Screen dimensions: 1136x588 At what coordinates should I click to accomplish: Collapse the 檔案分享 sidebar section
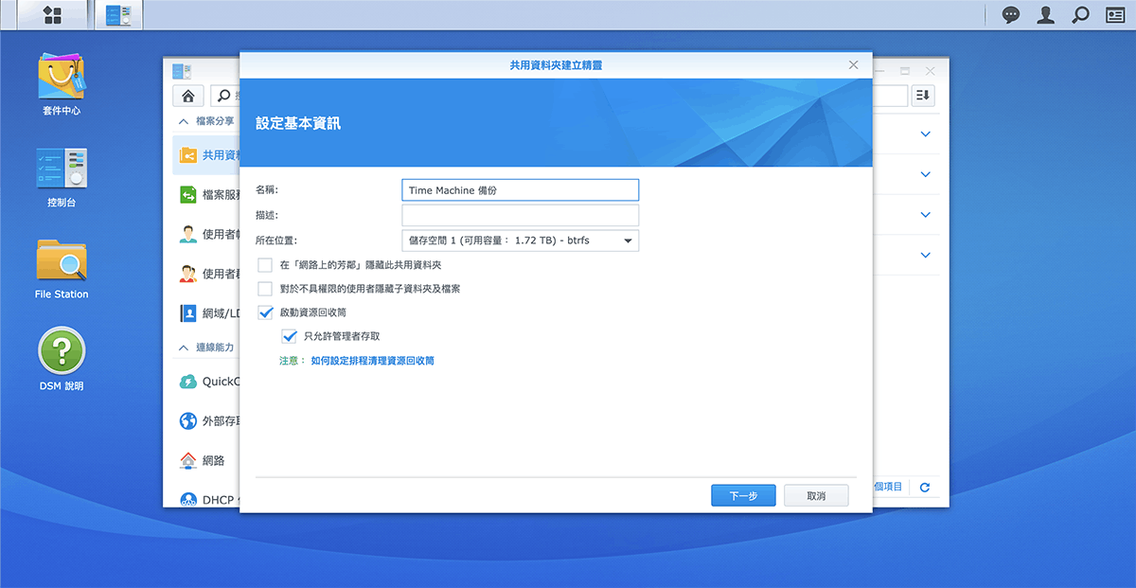pyautogui.click(x=184, y=121)
